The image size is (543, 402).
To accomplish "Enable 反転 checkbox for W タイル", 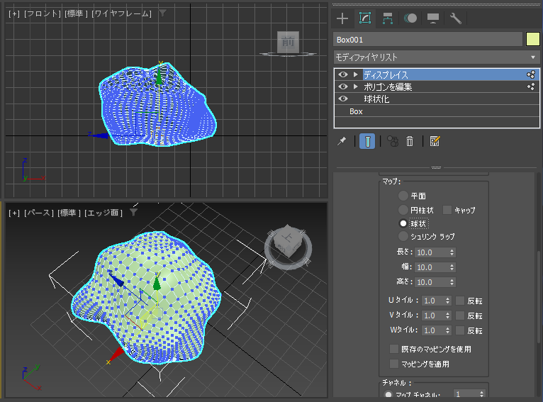I will 460,330.
